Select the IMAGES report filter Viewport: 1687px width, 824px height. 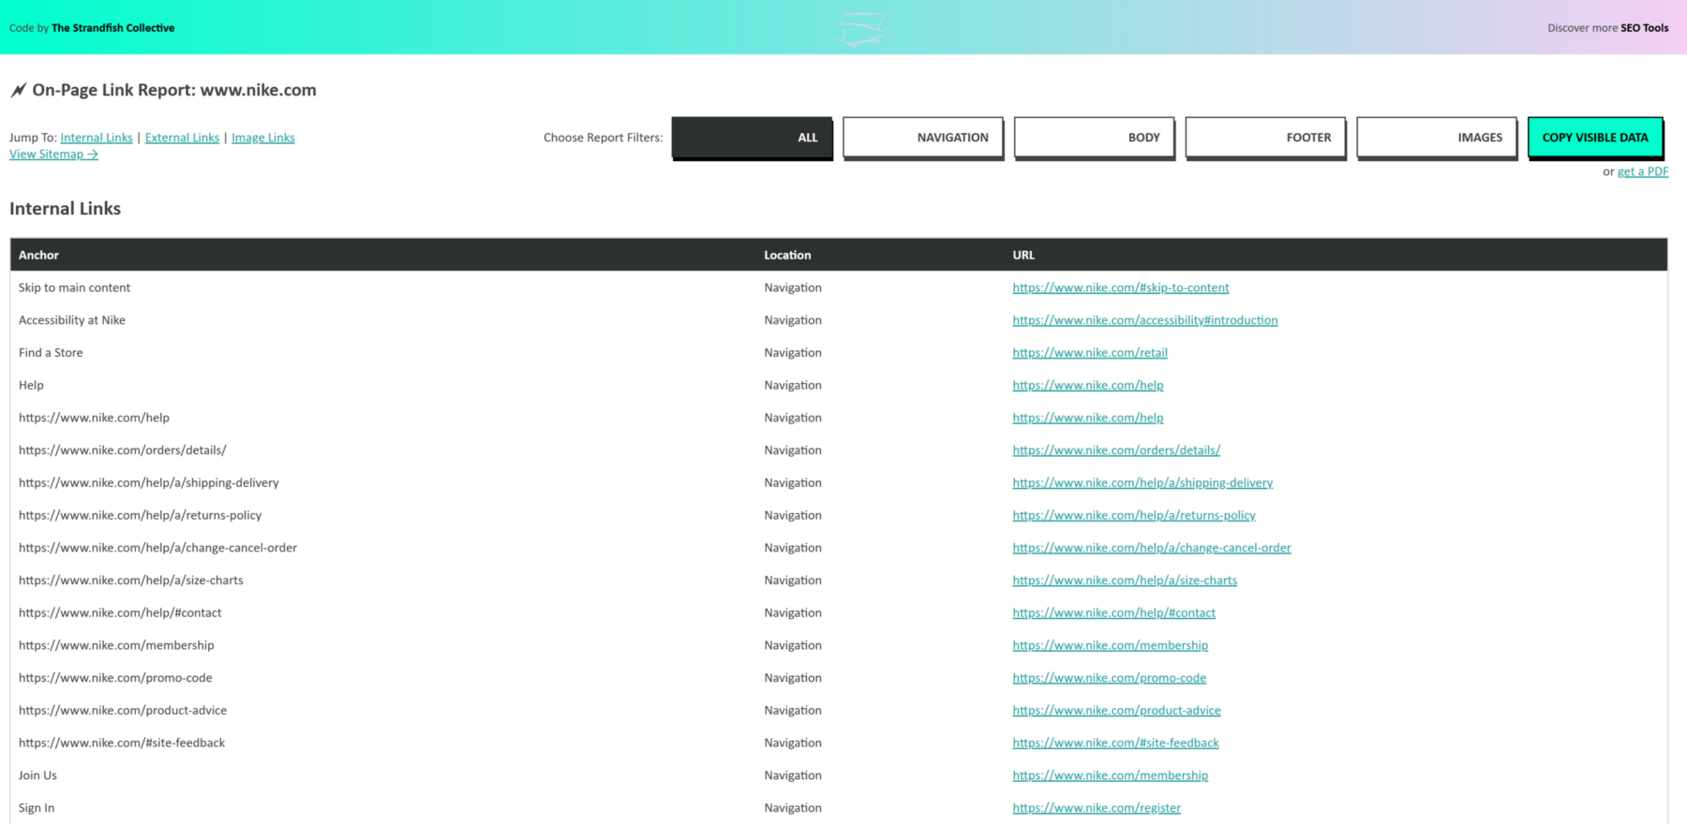[x=1437, y=138]
